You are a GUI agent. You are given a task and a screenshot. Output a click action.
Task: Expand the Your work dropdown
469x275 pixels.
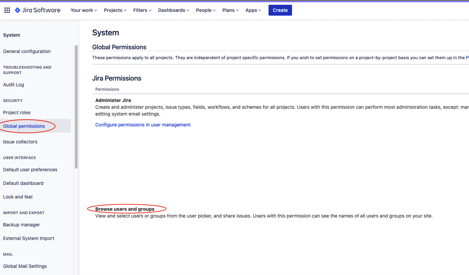tap(84, 10)
